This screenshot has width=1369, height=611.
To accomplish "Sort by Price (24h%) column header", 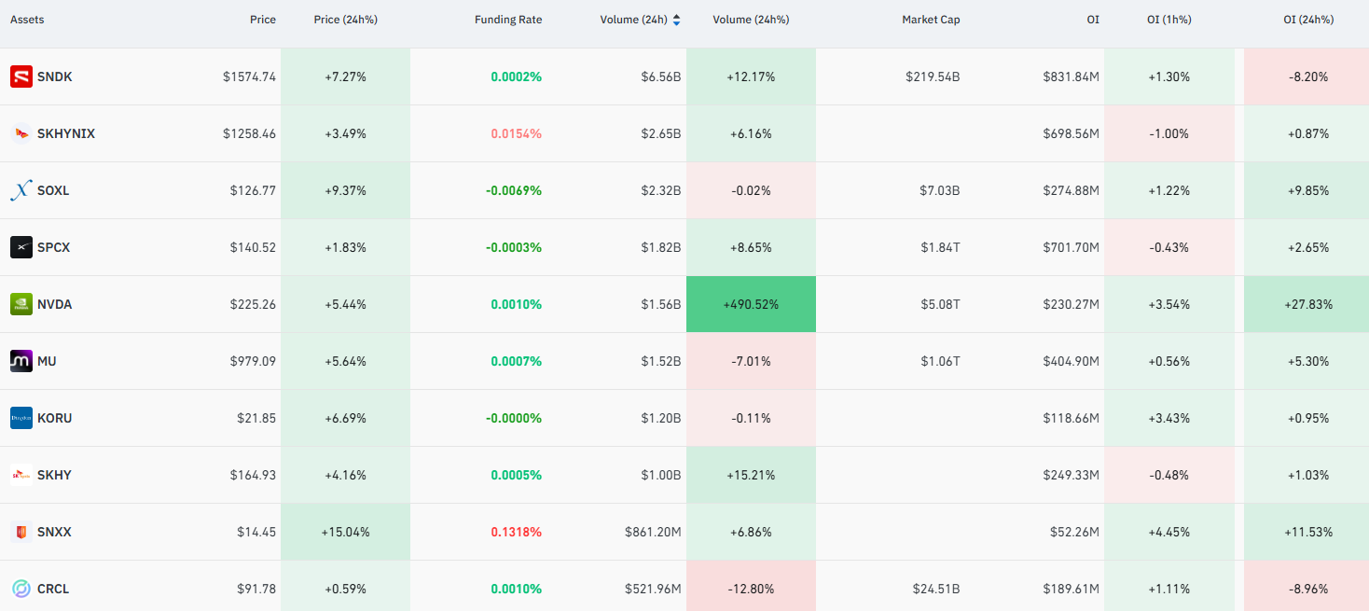I will (x=346, y=20).
